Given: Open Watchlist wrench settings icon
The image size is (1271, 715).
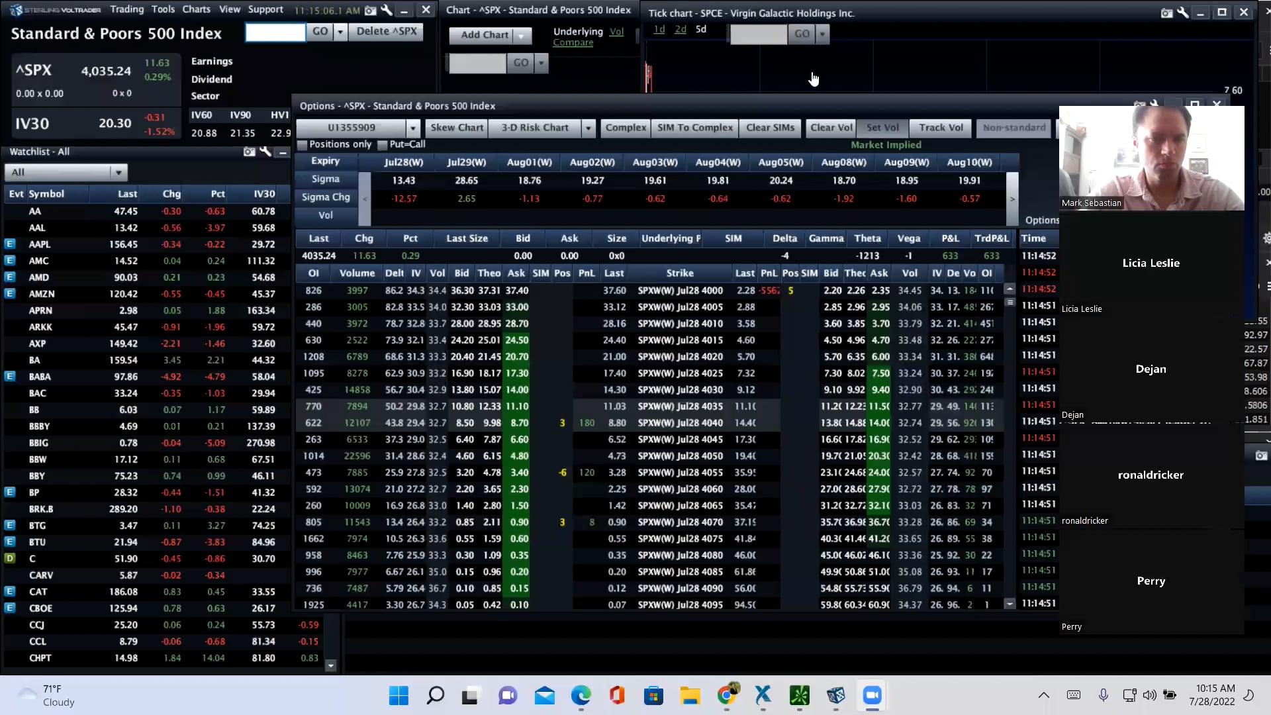Looking at the screenshot, I should point(265,152).
